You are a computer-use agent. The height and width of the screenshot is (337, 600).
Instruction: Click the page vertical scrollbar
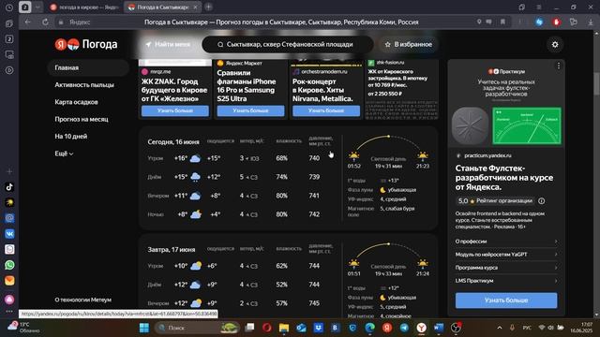(x=596, y=83)
